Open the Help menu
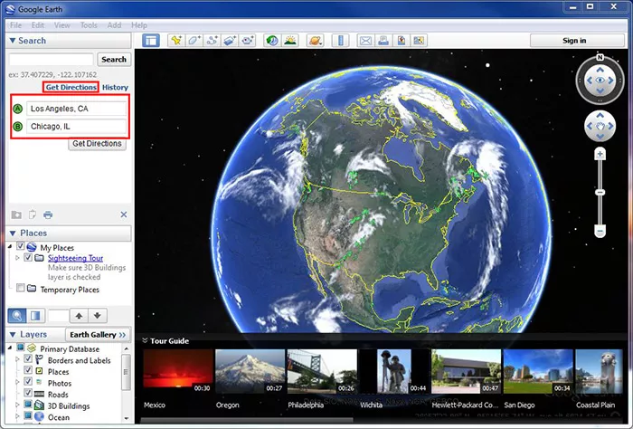Image resolution: width=633 pixels, height=429 pixels. pos(139,25)
